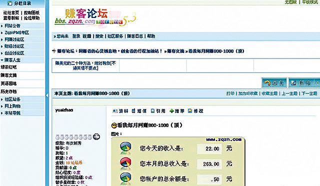Click the 登录 login link

76,36
